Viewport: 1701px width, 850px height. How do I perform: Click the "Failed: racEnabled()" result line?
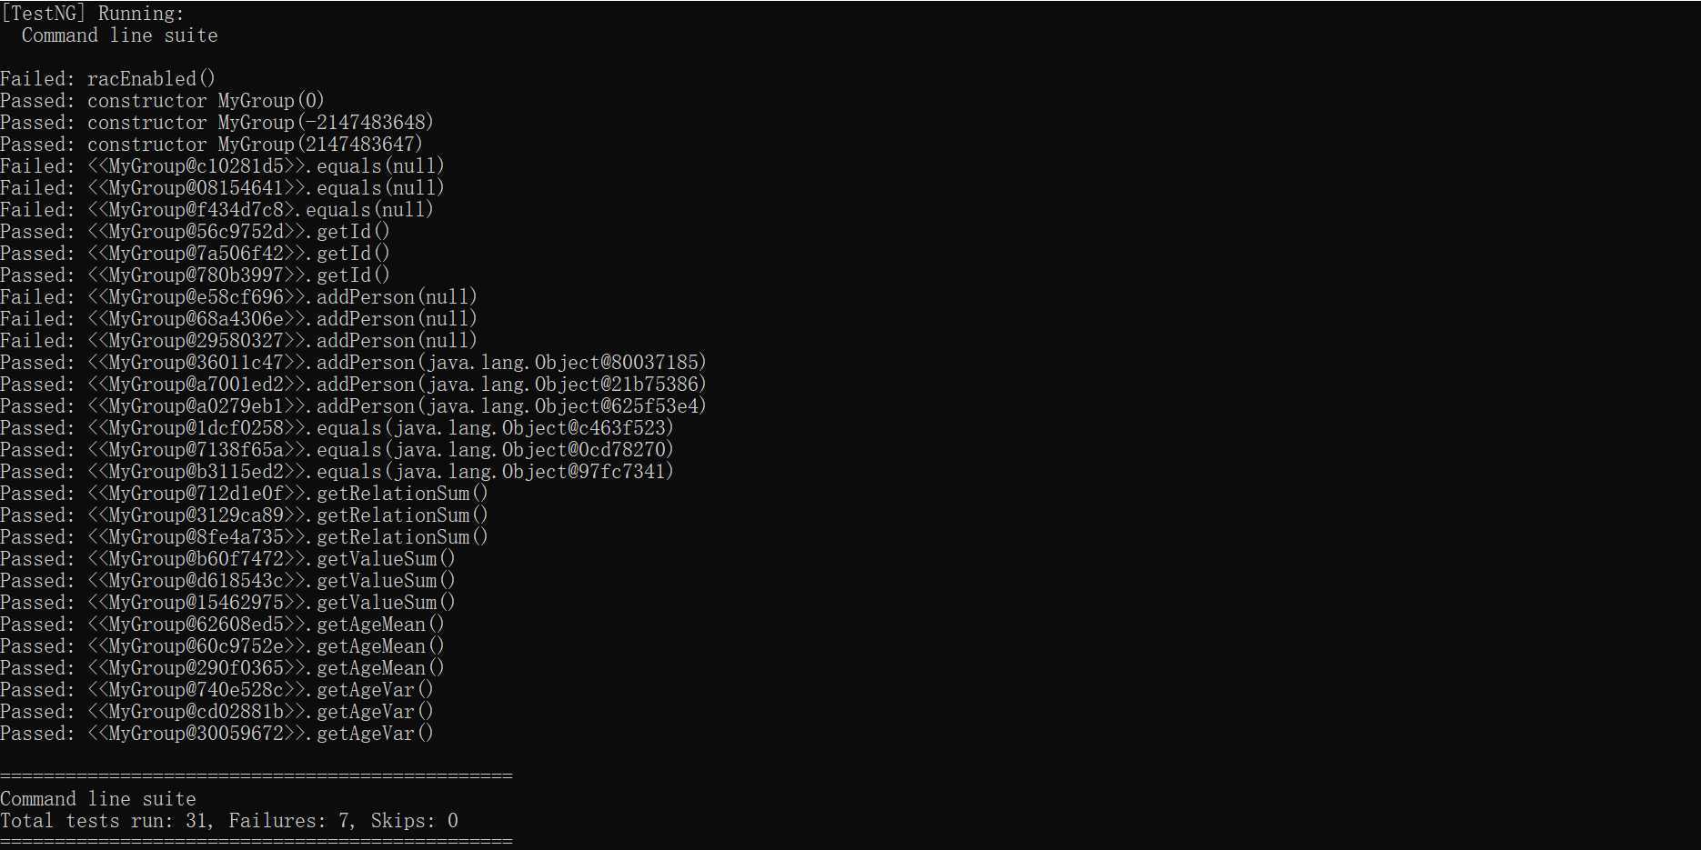(107, 79)
